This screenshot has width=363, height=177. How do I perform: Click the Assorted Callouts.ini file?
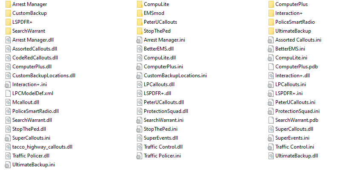(295, 40)
